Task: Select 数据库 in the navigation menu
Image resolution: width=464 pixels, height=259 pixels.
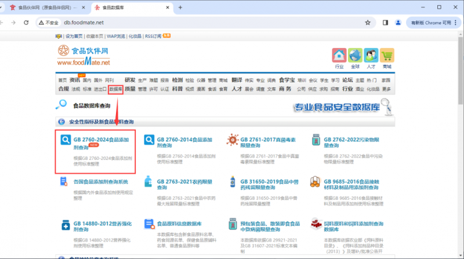Action: (115, 89)
